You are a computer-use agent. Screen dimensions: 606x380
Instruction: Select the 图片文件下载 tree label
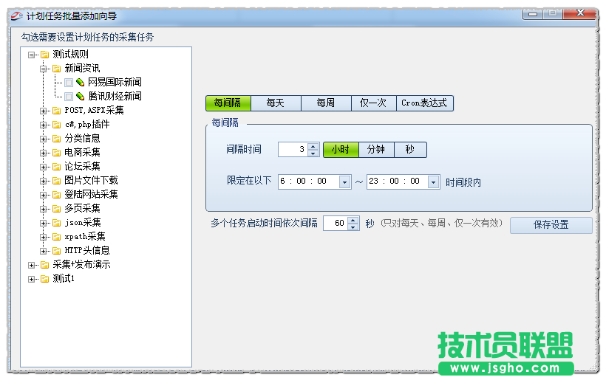[x=91, y=181]
